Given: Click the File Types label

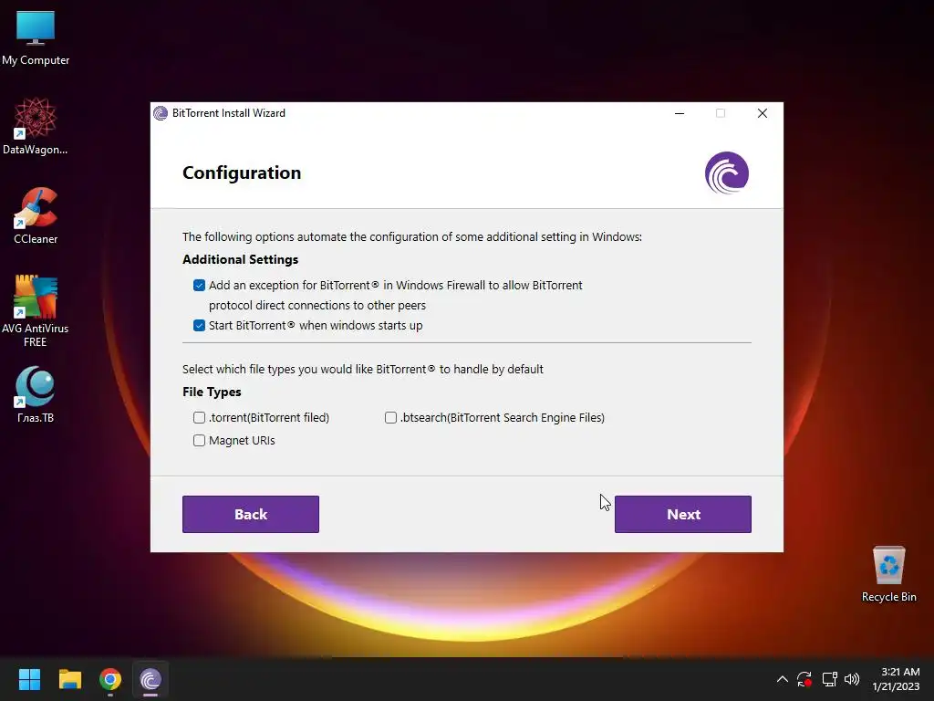Looking at the screenshot, I should pyautogui.click(x=212, y=392).
